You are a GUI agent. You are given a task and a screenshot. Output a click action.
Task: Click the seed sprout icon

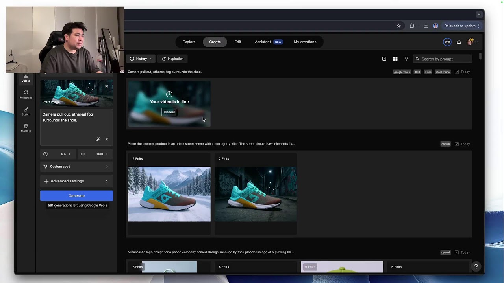click(x=45, y=167)
